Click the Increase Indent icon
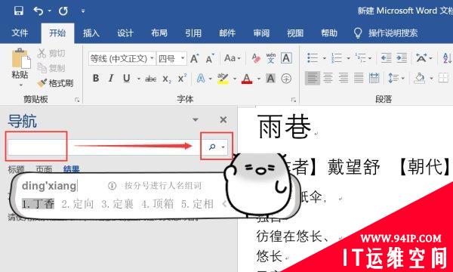Image resolution: width=453 pixels, height=272 pixels. tap(402, 58)
